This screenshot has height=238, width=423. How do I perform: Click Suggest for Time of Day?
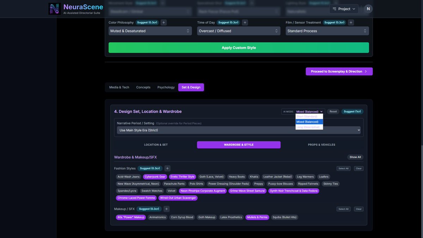point(228,23)
